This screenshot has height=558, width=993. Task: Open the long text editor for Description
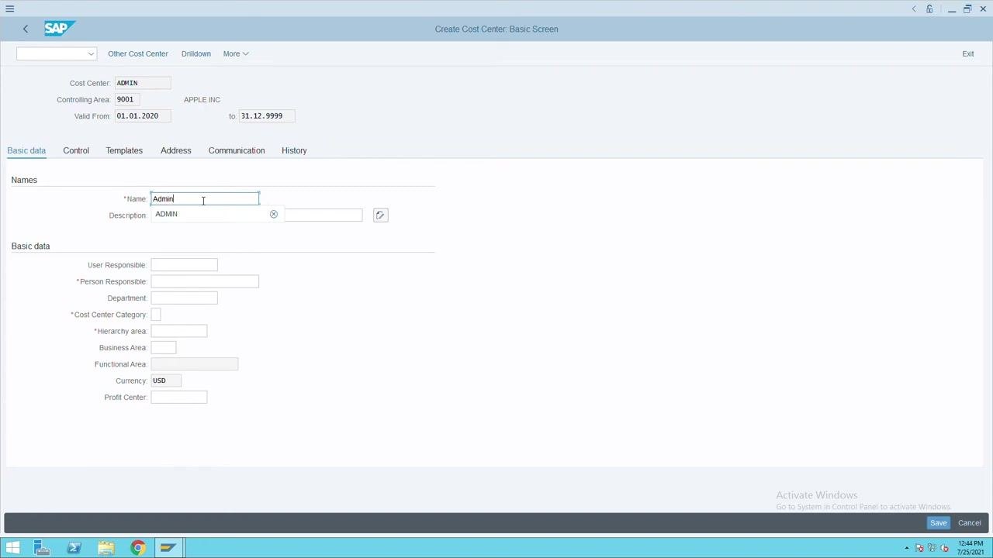point(380,215)
